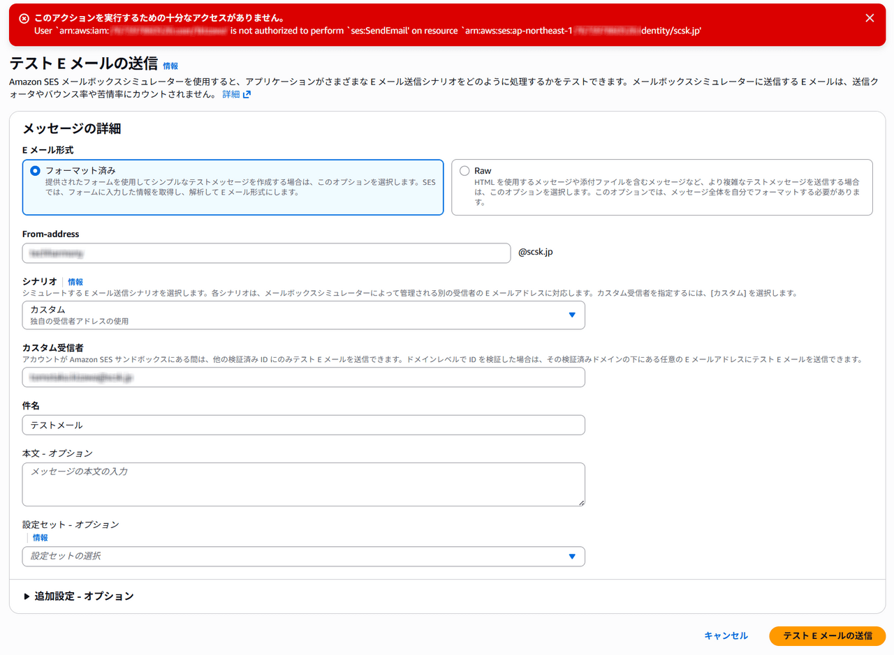Click the From-address input field

266,253
